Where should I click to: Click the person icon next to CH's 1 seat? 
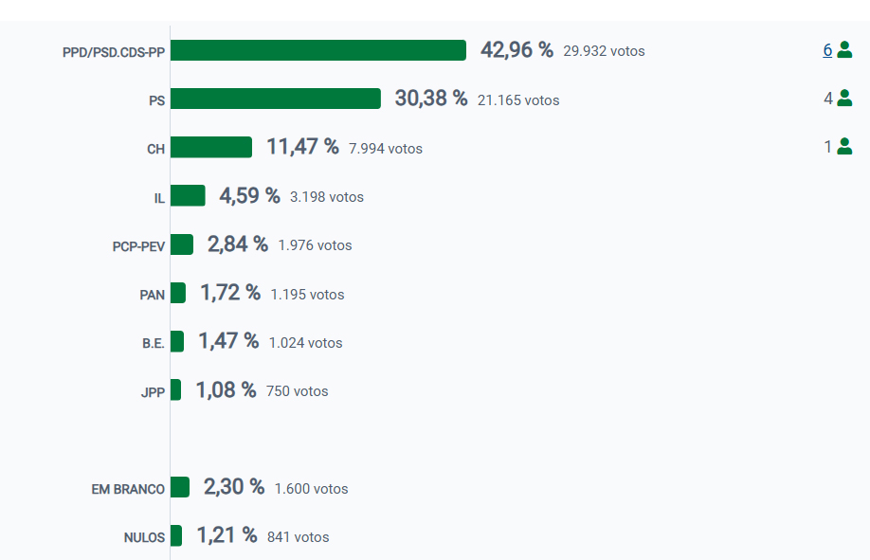point(844,146)
